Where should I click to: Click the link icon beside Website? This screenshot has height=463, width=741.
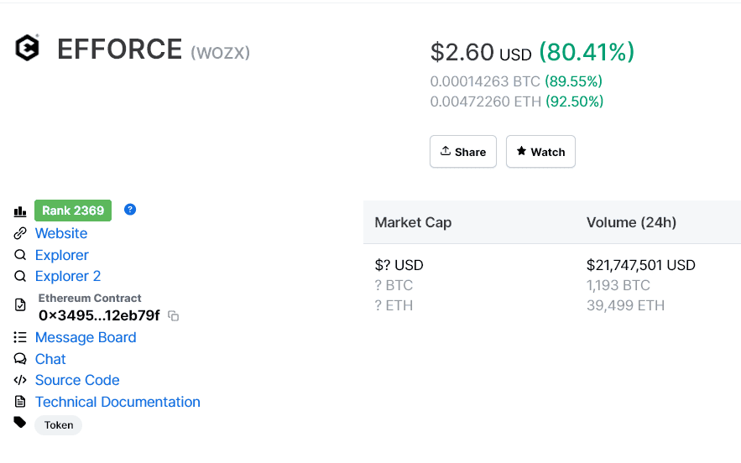point(20,233)
